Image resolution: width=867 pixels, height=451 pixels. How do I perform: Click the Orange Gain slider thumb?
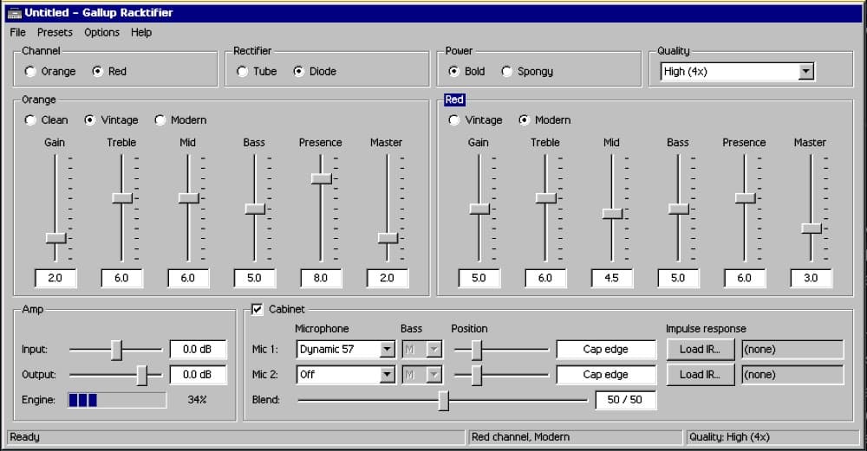coord(55,238)
